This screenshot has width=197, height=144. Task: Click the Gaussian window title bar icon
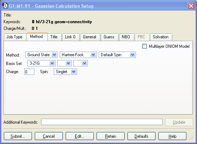click(5, 6)
